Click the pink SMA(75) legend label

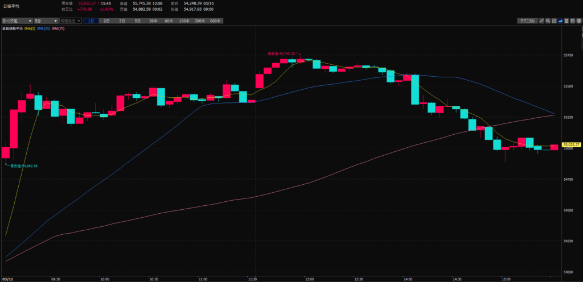58,28
